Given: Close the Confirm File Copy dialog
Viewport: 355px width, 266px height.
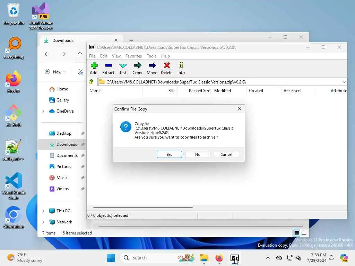Looking at the screenshot, I should point(239,109).
